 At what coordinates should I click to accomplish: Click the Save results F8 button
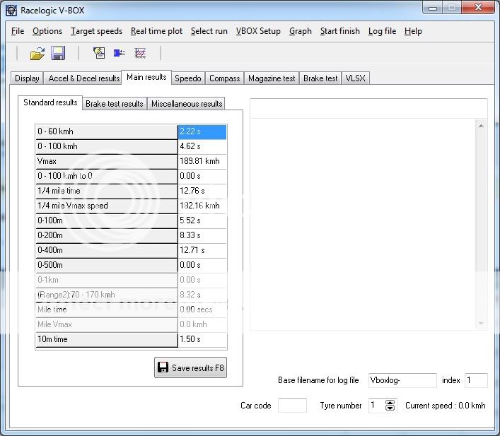coord(191,367)
